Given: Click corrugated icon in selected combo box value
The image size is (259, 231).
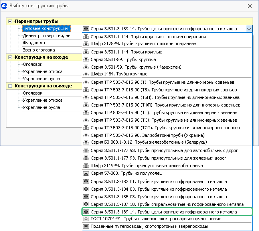Looking at the screenshot, I should tap(86, 29).
